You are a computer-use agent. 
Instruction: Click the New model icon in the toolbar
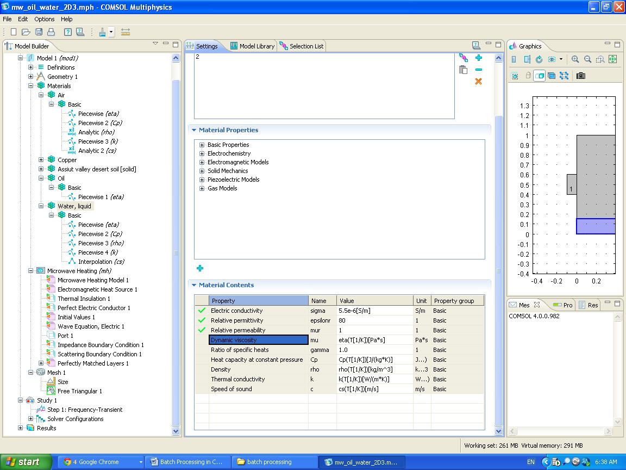tap(14, 32)
